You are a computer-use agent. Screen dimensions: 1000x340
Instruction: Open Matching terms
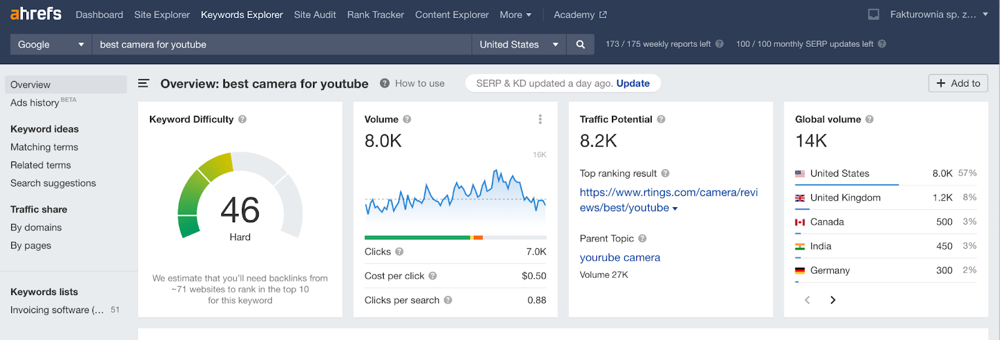click(x=44, y=147)
